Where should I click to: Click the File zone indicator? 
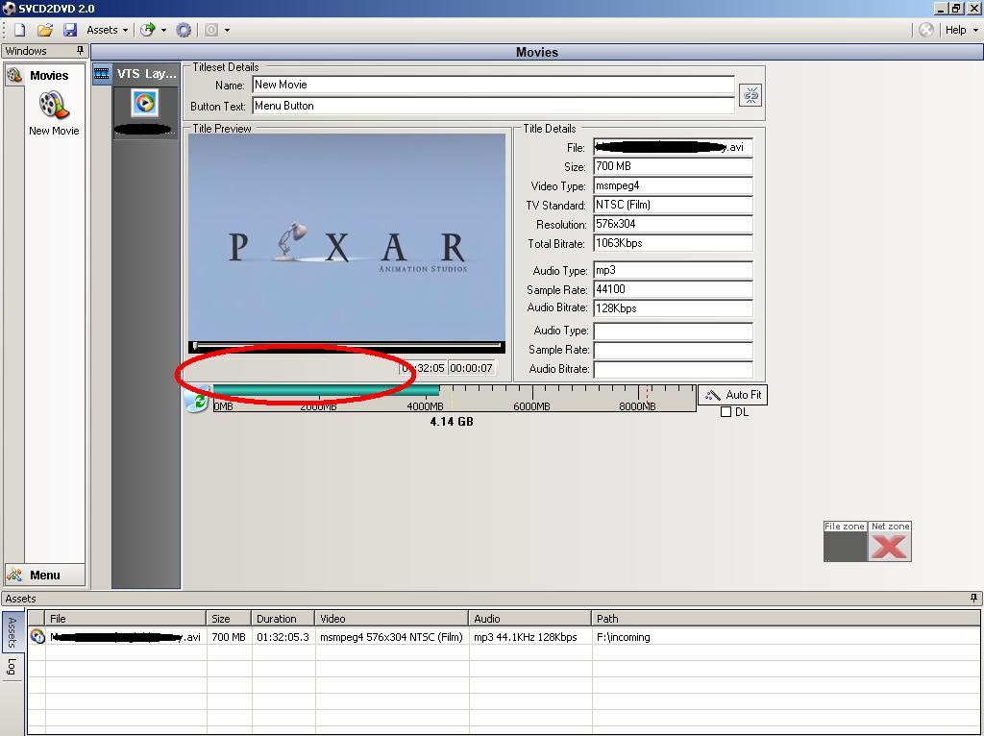(846, 542)
